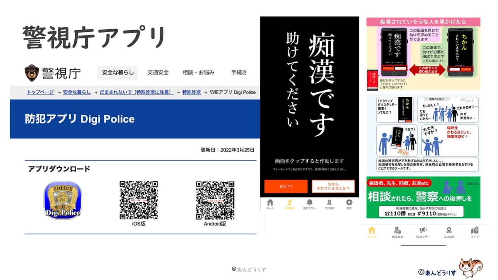This screenshot has height=280, width=498.
Task: Click the Android版 QR code
Action: click(x=215, y=200)
